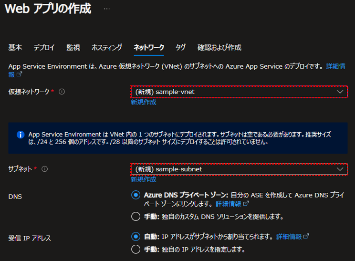This screenshot has width=355, height=261.
Task: Click 新規作成 link under the subnet dropdown
Action: (x=144, y=179)
